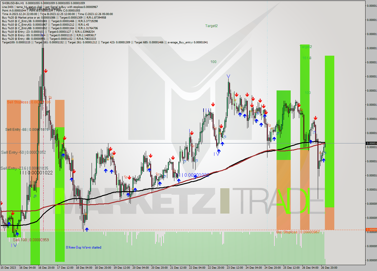Click the '100' label beside the 161.8 column
Screen dimensions: 377x271
tap(307, 92)
